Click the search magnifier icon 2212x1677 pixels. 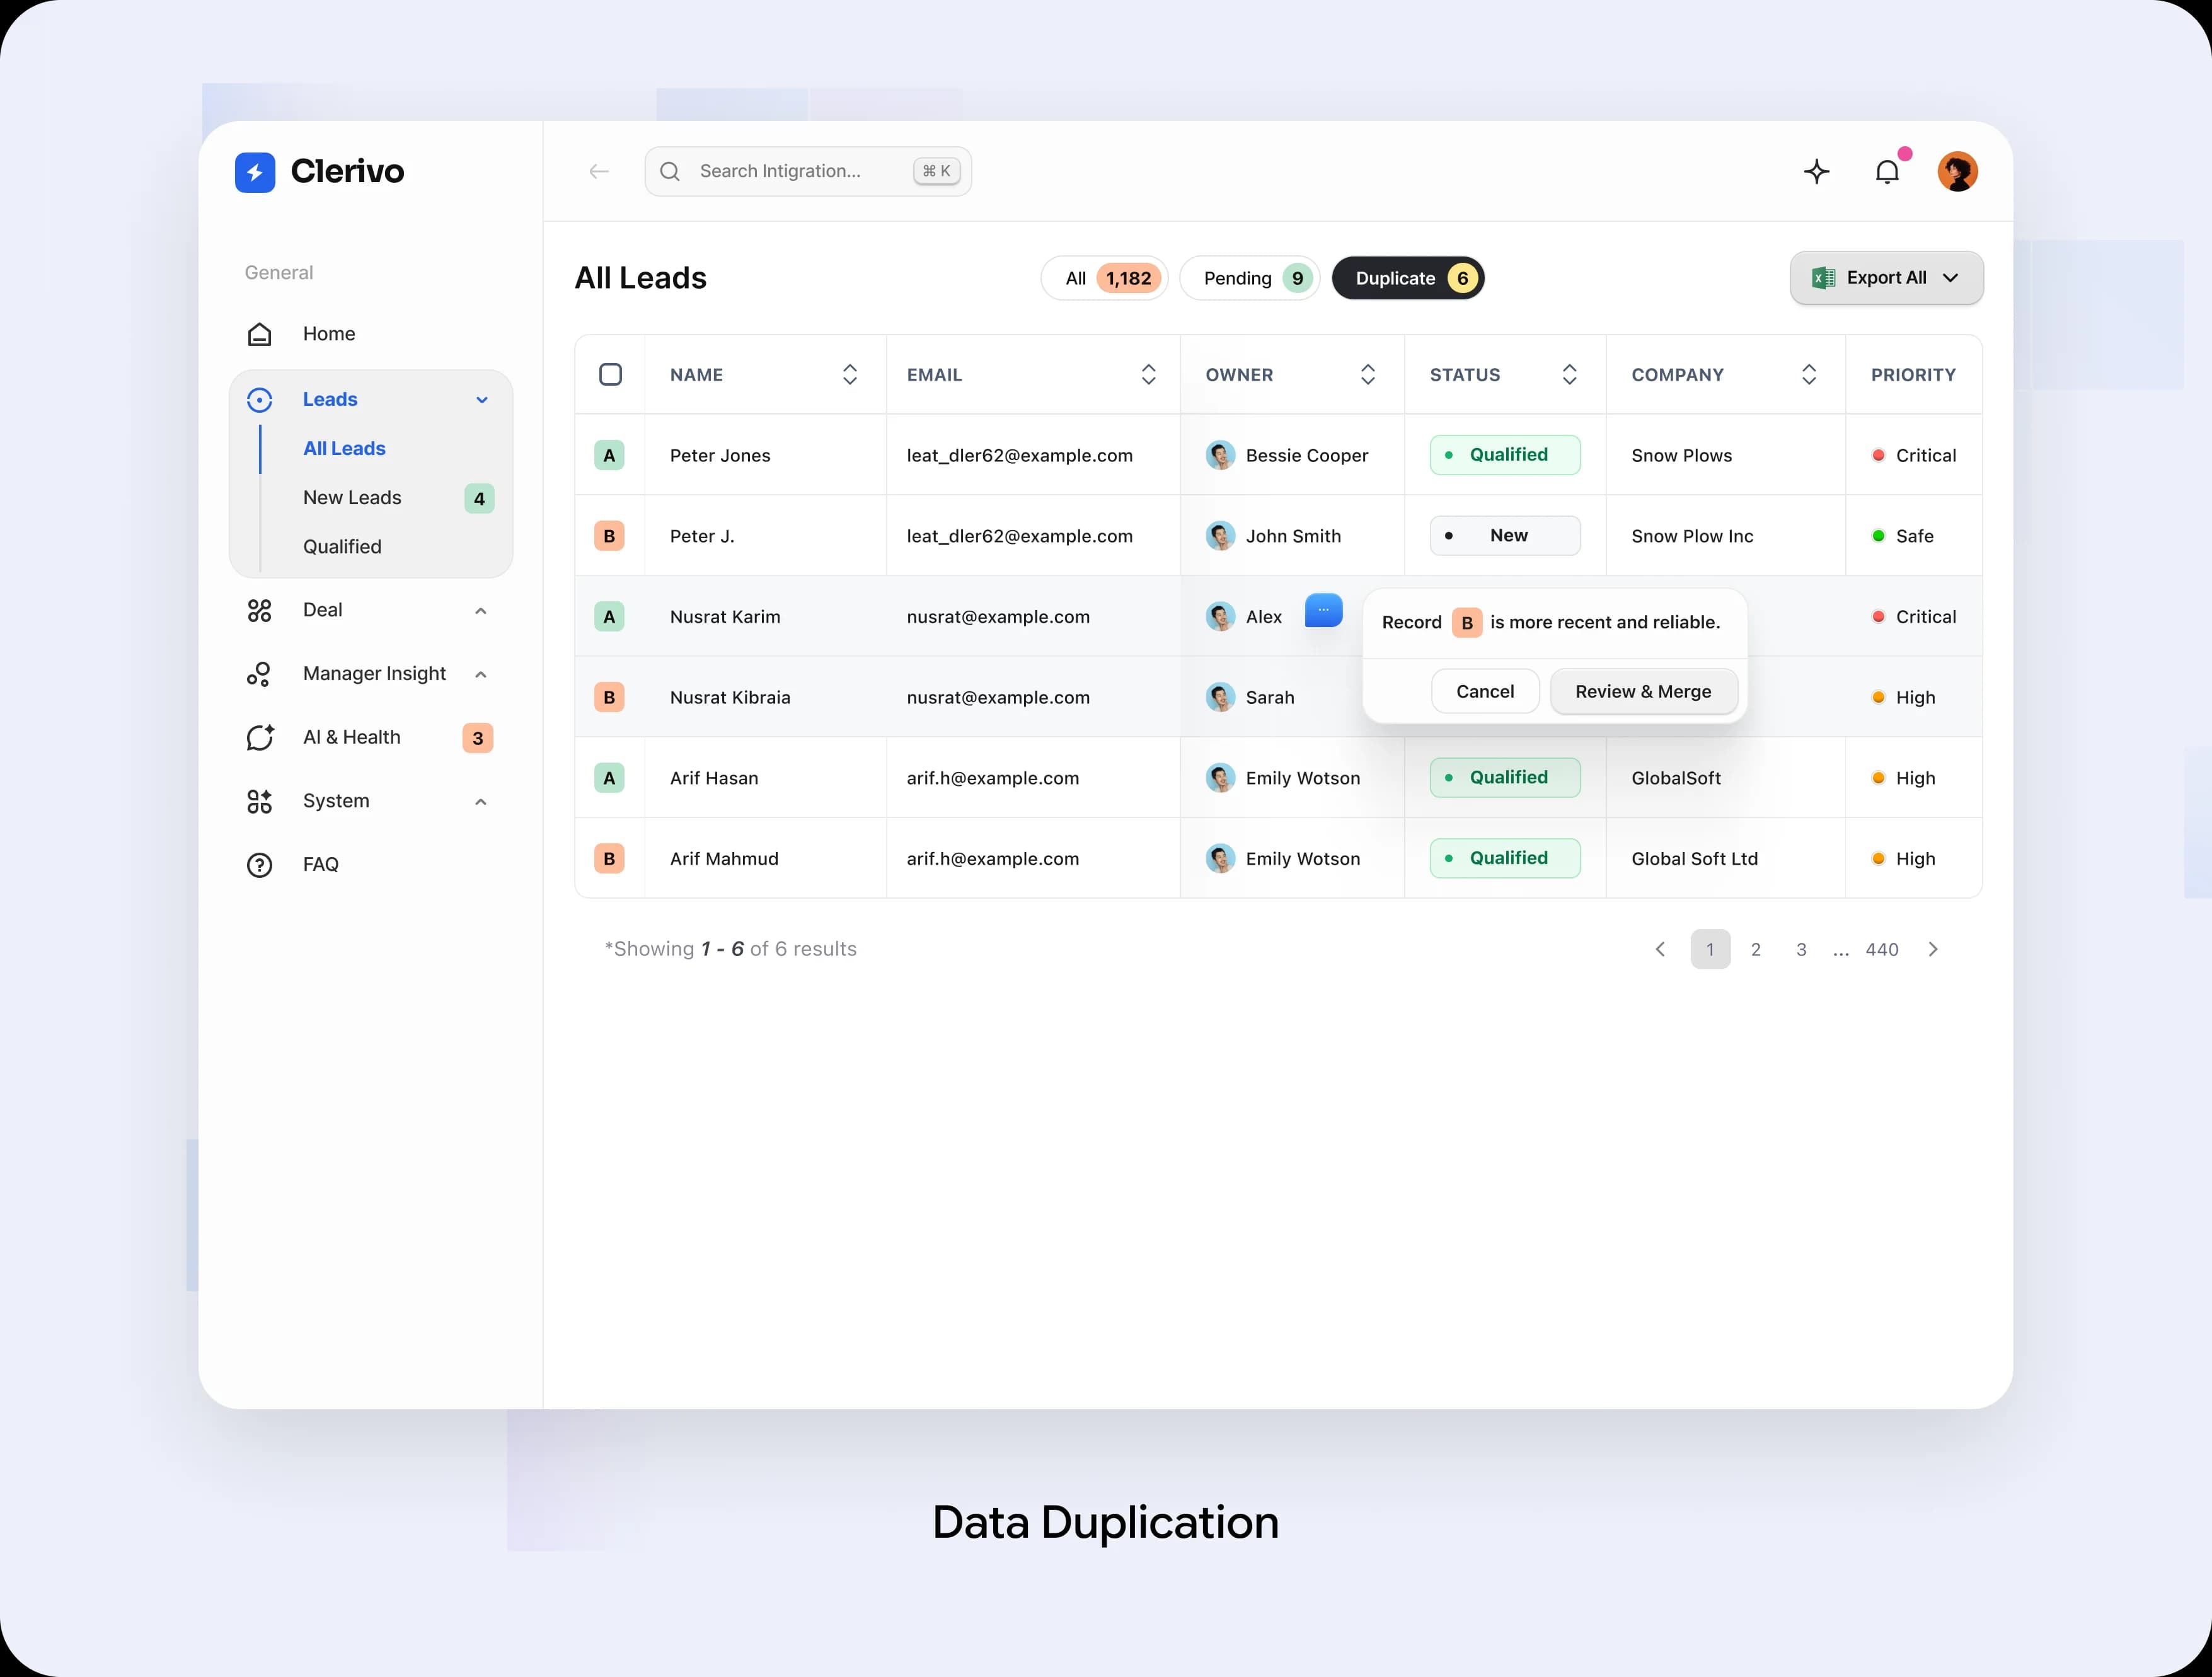[670, 171]
